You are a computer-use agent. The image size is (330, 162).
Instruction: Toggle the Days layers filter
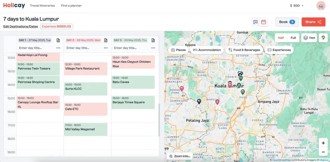tap(309, 38)
